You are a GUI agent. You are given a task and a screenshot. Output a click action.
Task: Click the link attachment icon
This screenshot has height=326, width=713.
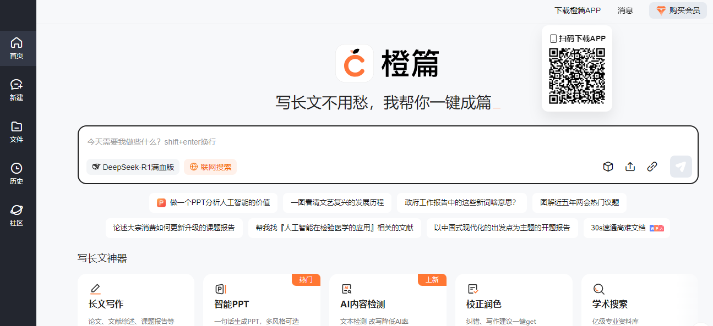652,167
